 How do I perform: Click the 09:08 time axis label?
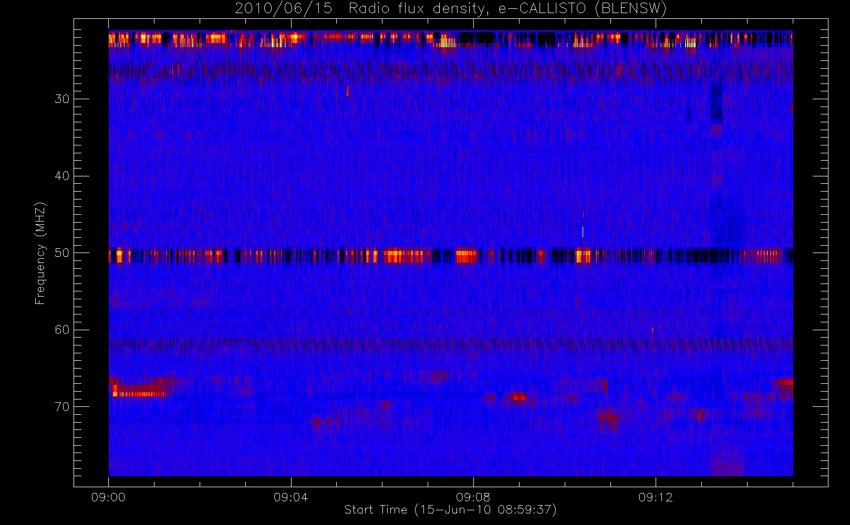473,497
